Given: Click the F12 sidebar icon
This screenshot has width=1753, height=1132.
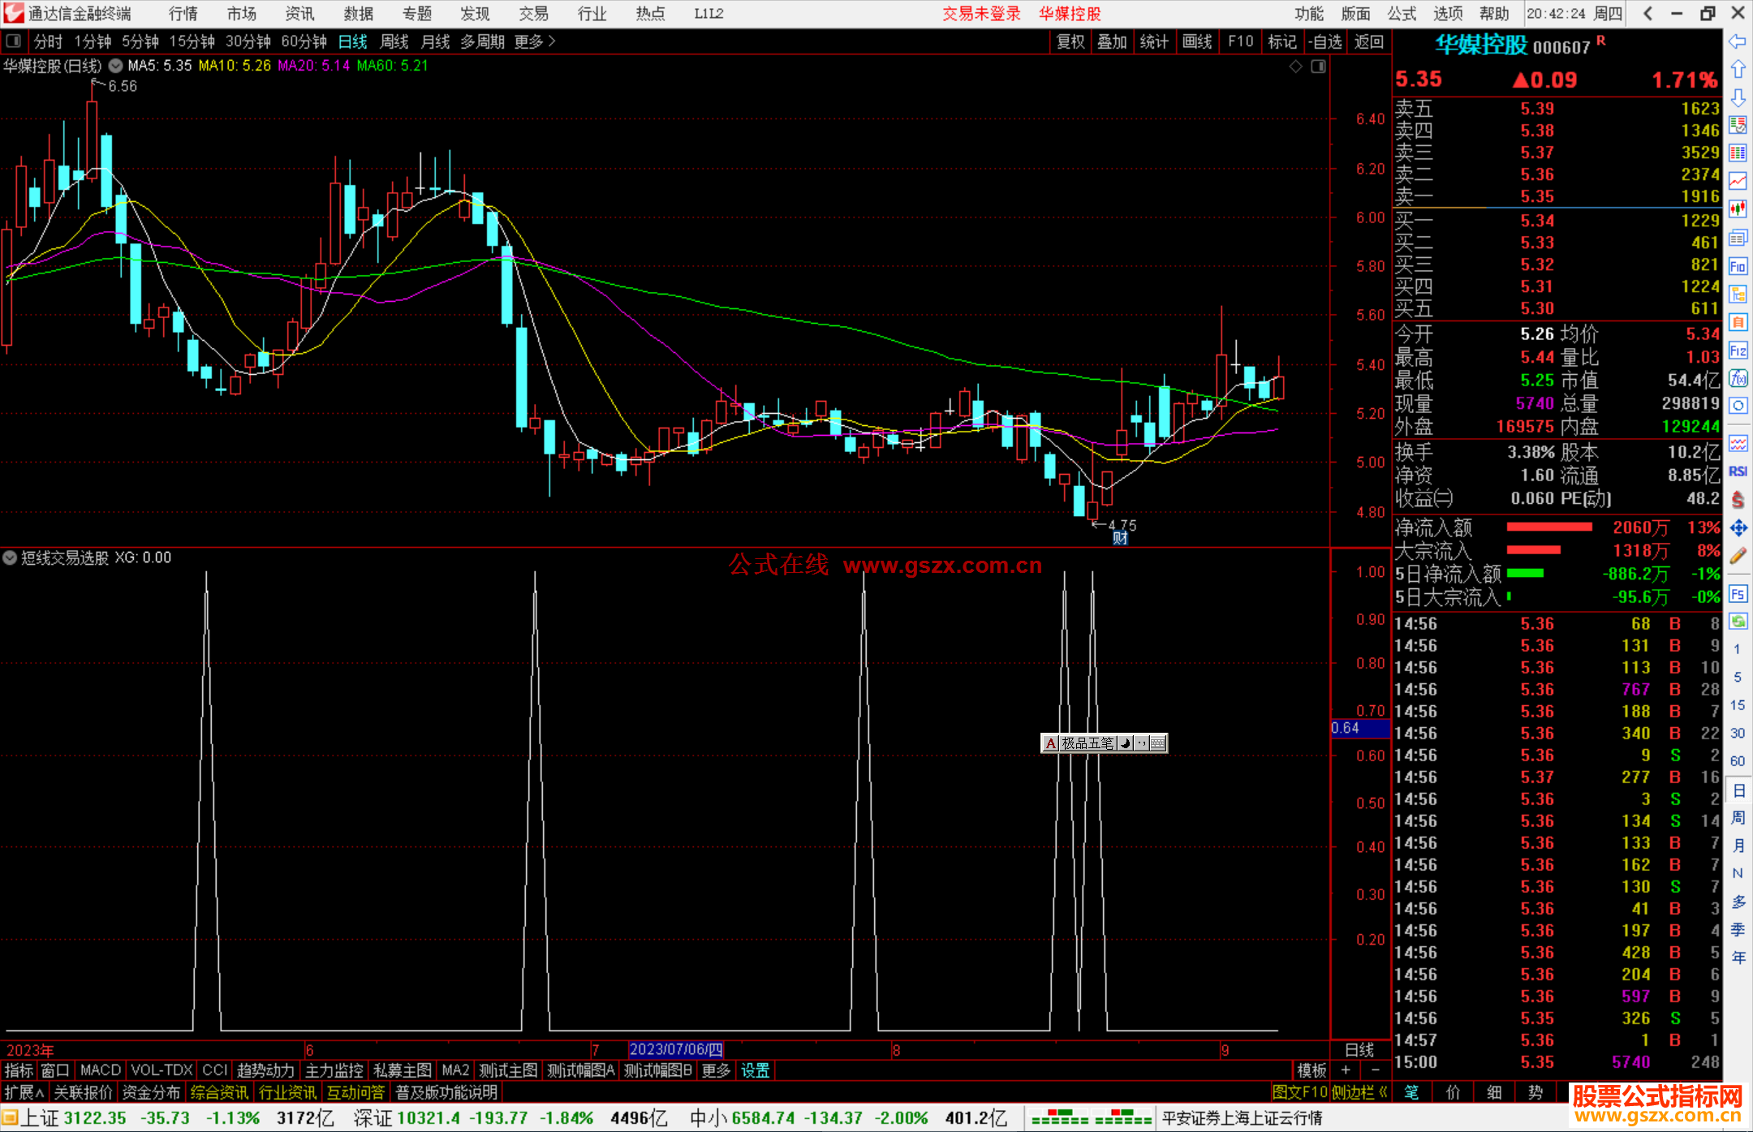Looking at the screenshot, I should tap(1738, 351).
